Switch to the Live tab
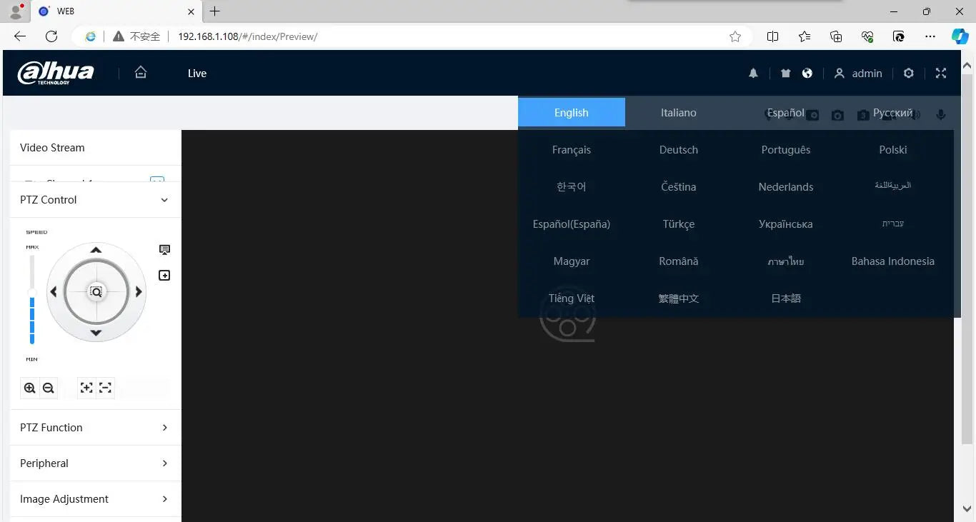The height and width of the screenshot is (522, 976). click(197, 73)
